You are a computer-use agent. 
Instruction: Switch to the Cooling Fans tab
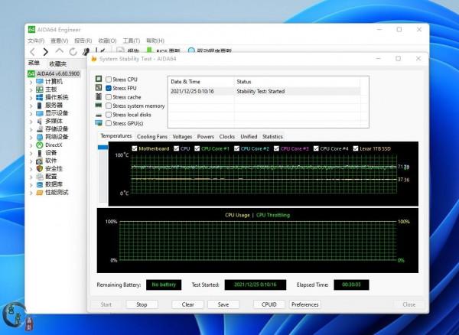point(152,136)
